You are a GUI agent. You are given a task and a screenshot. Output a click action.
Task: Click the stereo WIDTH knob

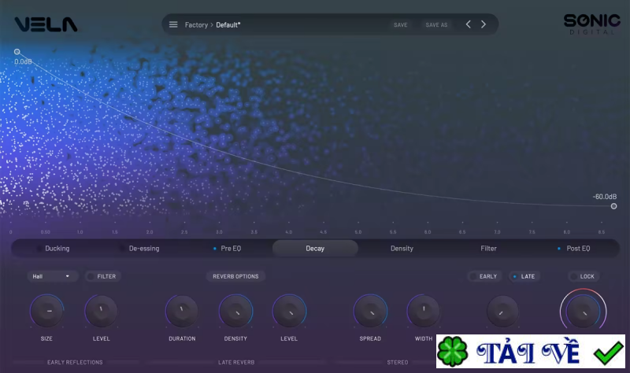coord(424,311)
